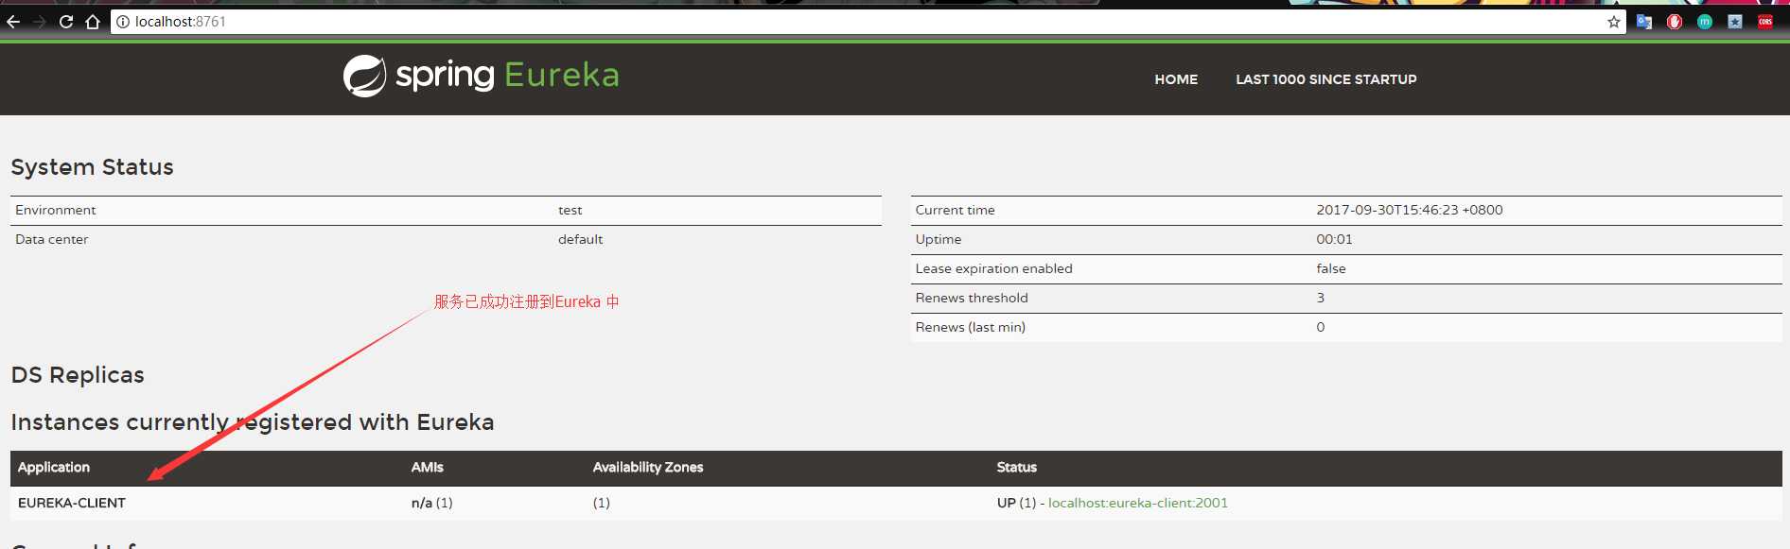Click the spring Eureka brand title
Screen dimensions: 1790x549
point(507,76)
